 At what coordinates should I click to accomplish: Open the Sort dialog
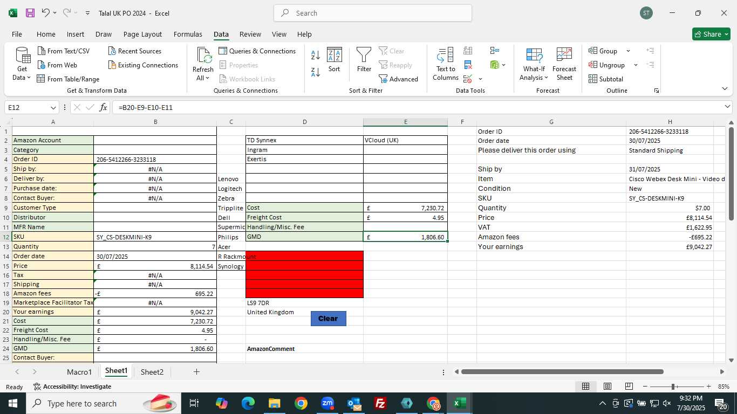[335, 60]
